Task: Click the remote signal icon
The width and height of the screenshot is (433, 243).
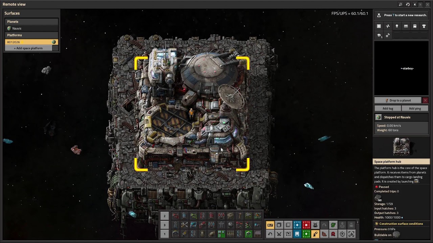Action: click(x=388, y=35)
